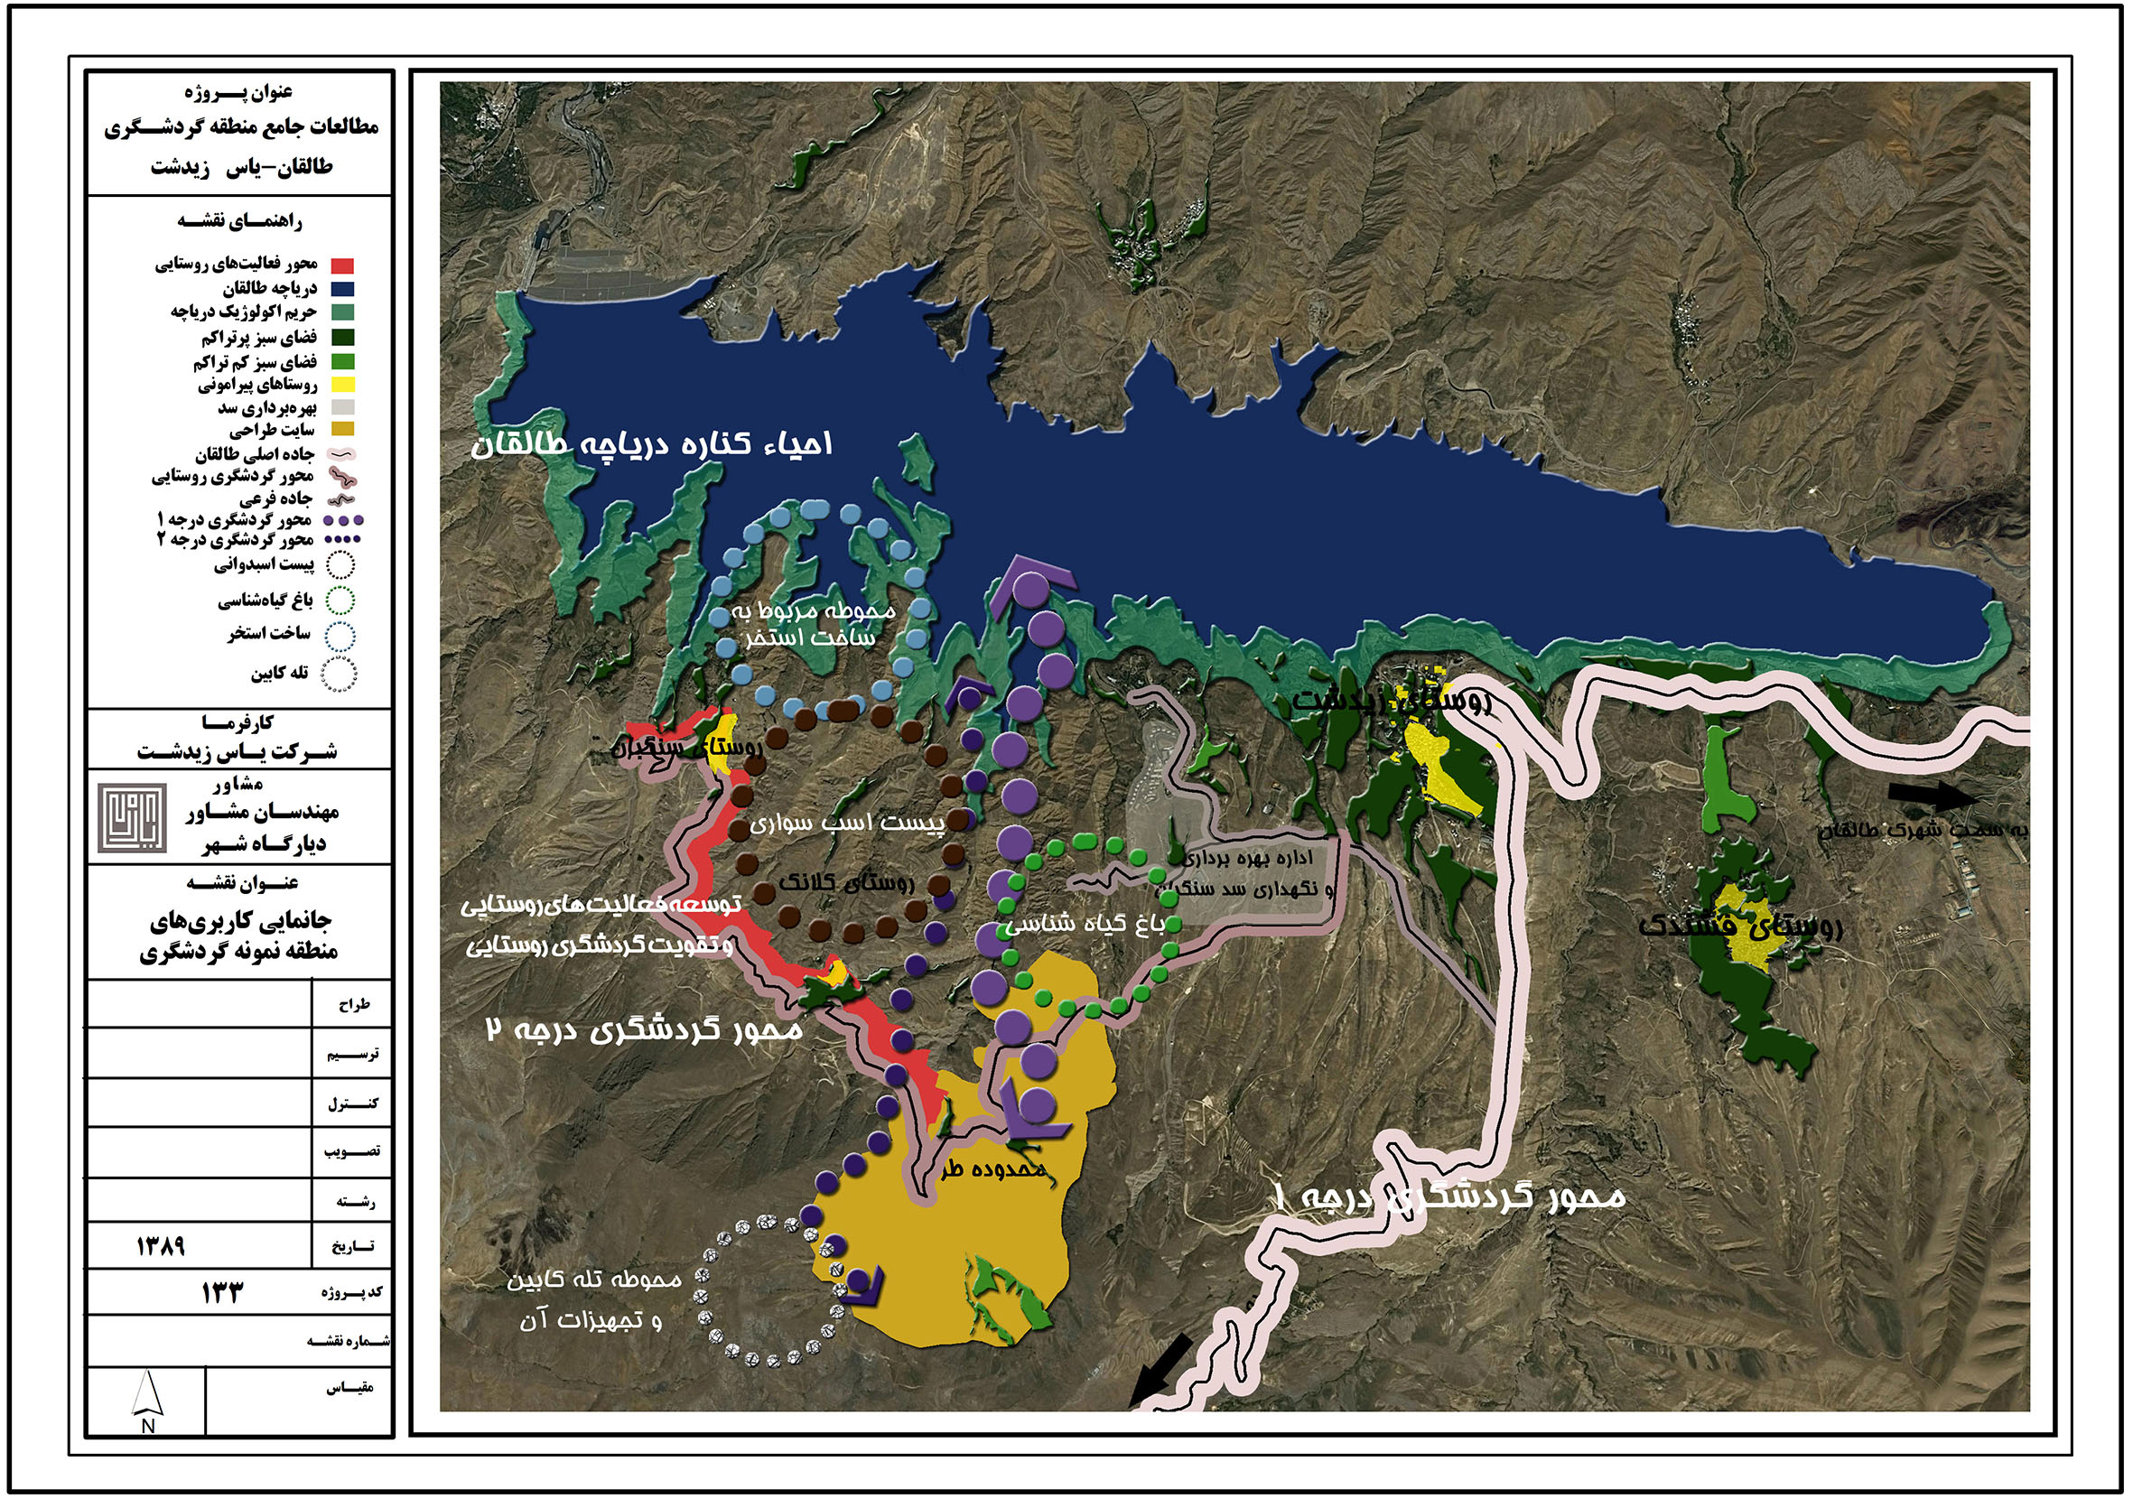Screen dimensions: 2133x1508
Task: Click the yellow surrounding villages legend swatch
Action: point(342,385)
